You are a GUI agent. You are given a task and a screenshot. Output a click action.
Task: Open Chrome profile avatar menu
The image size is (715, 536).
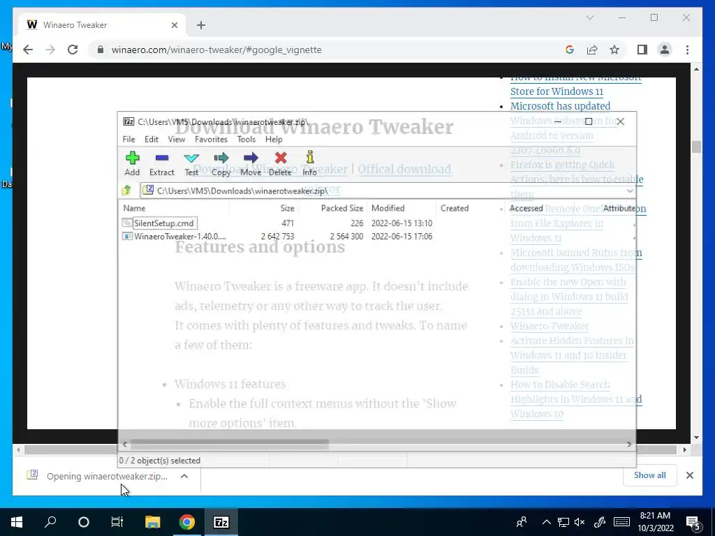[665, 50]
